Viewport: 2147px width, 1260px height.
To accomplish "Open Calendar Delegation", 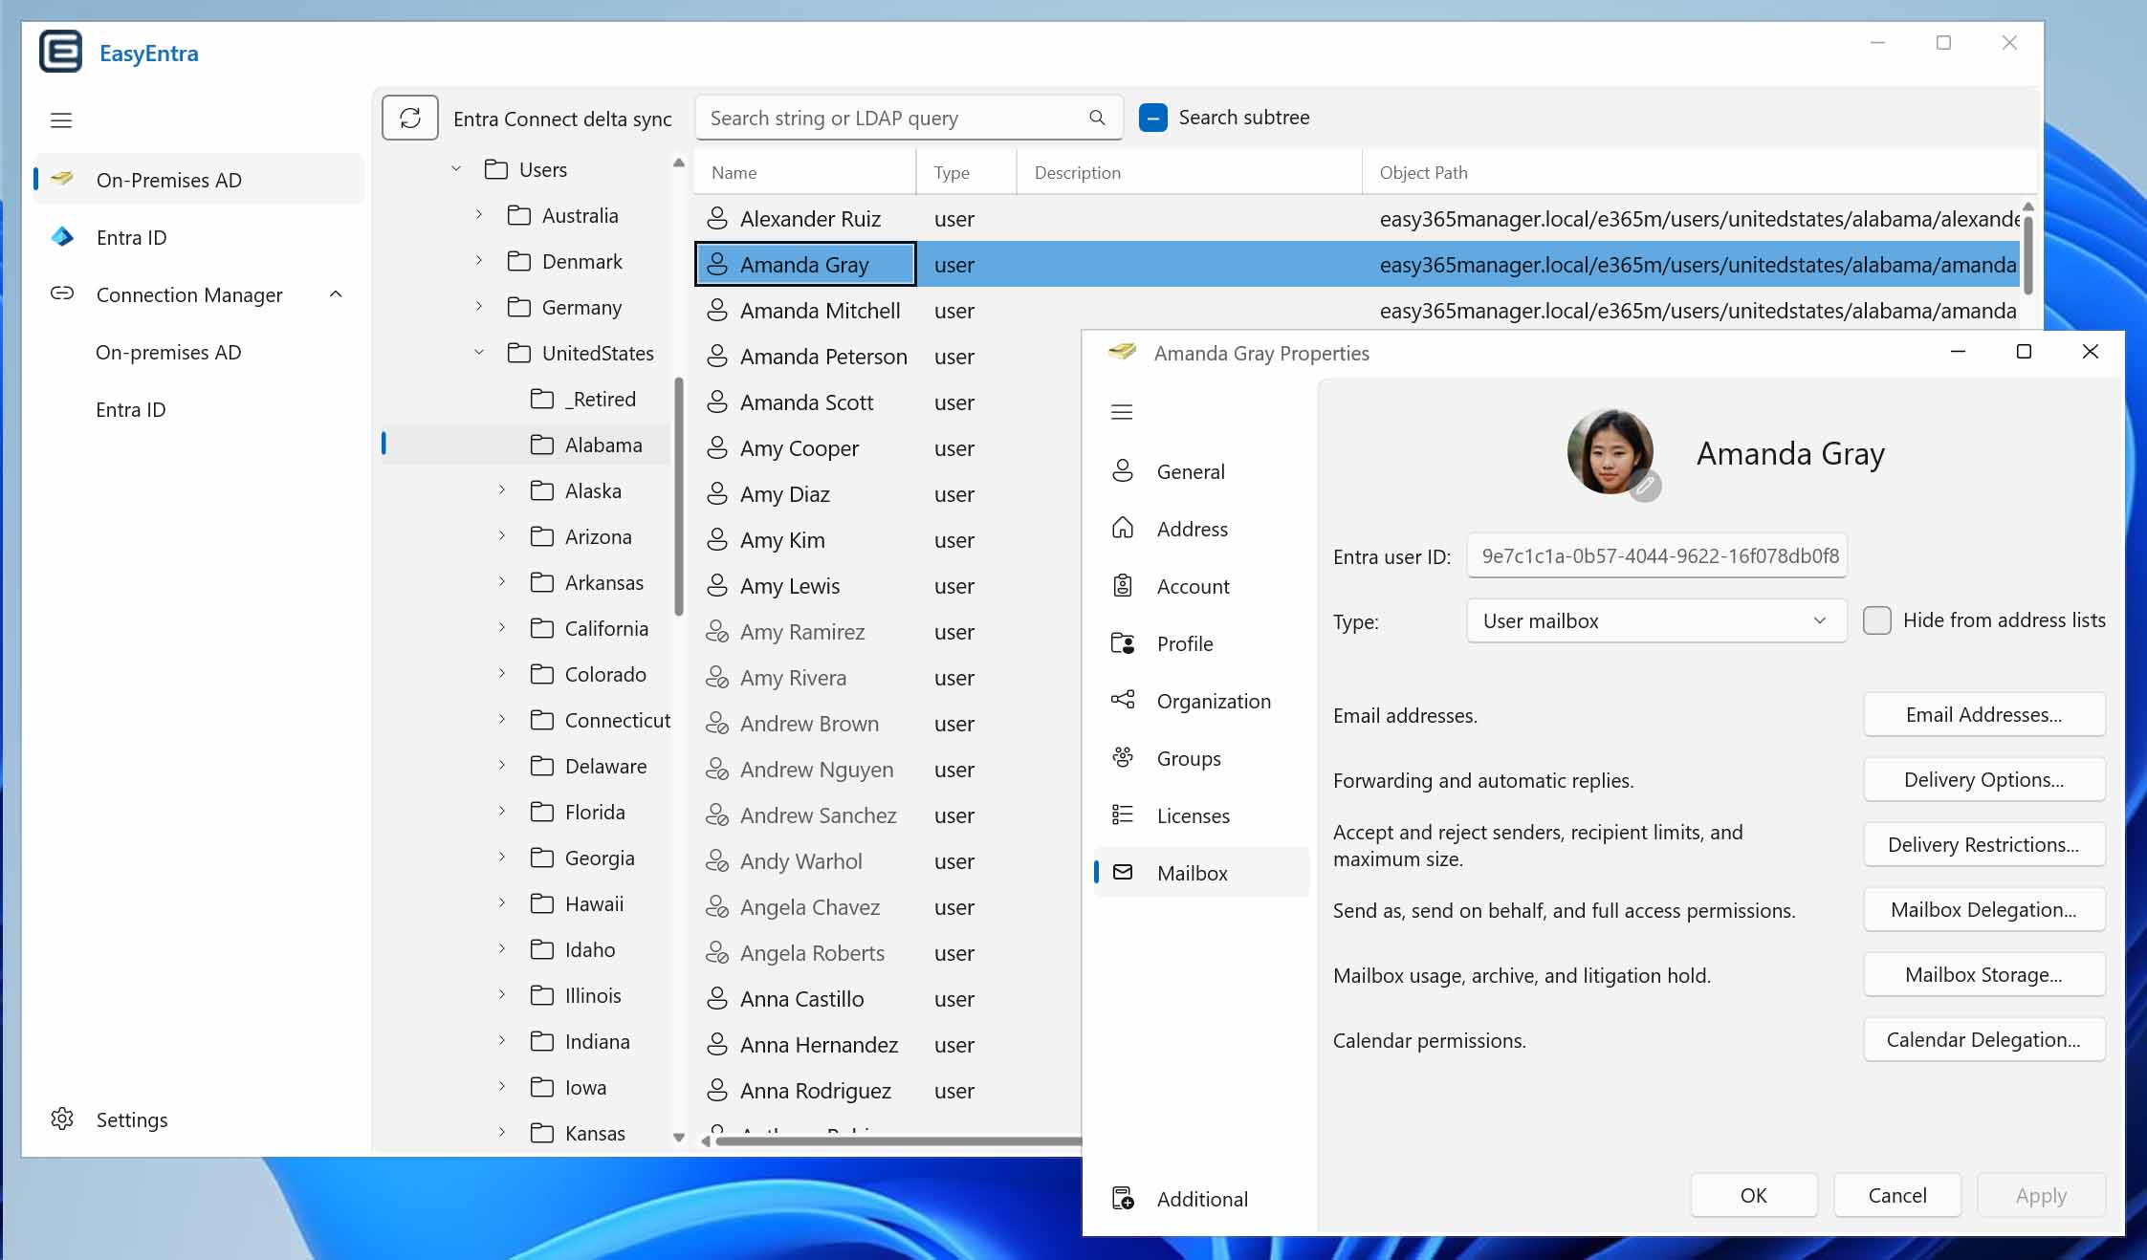I will [1983, 1039].
